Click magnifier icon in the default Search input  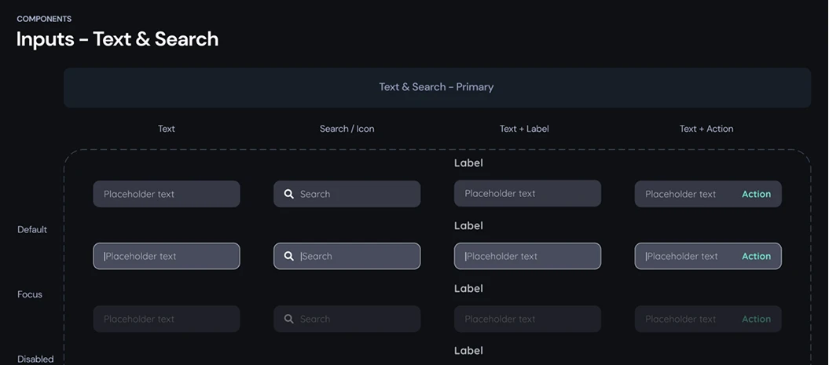[288, 194]
